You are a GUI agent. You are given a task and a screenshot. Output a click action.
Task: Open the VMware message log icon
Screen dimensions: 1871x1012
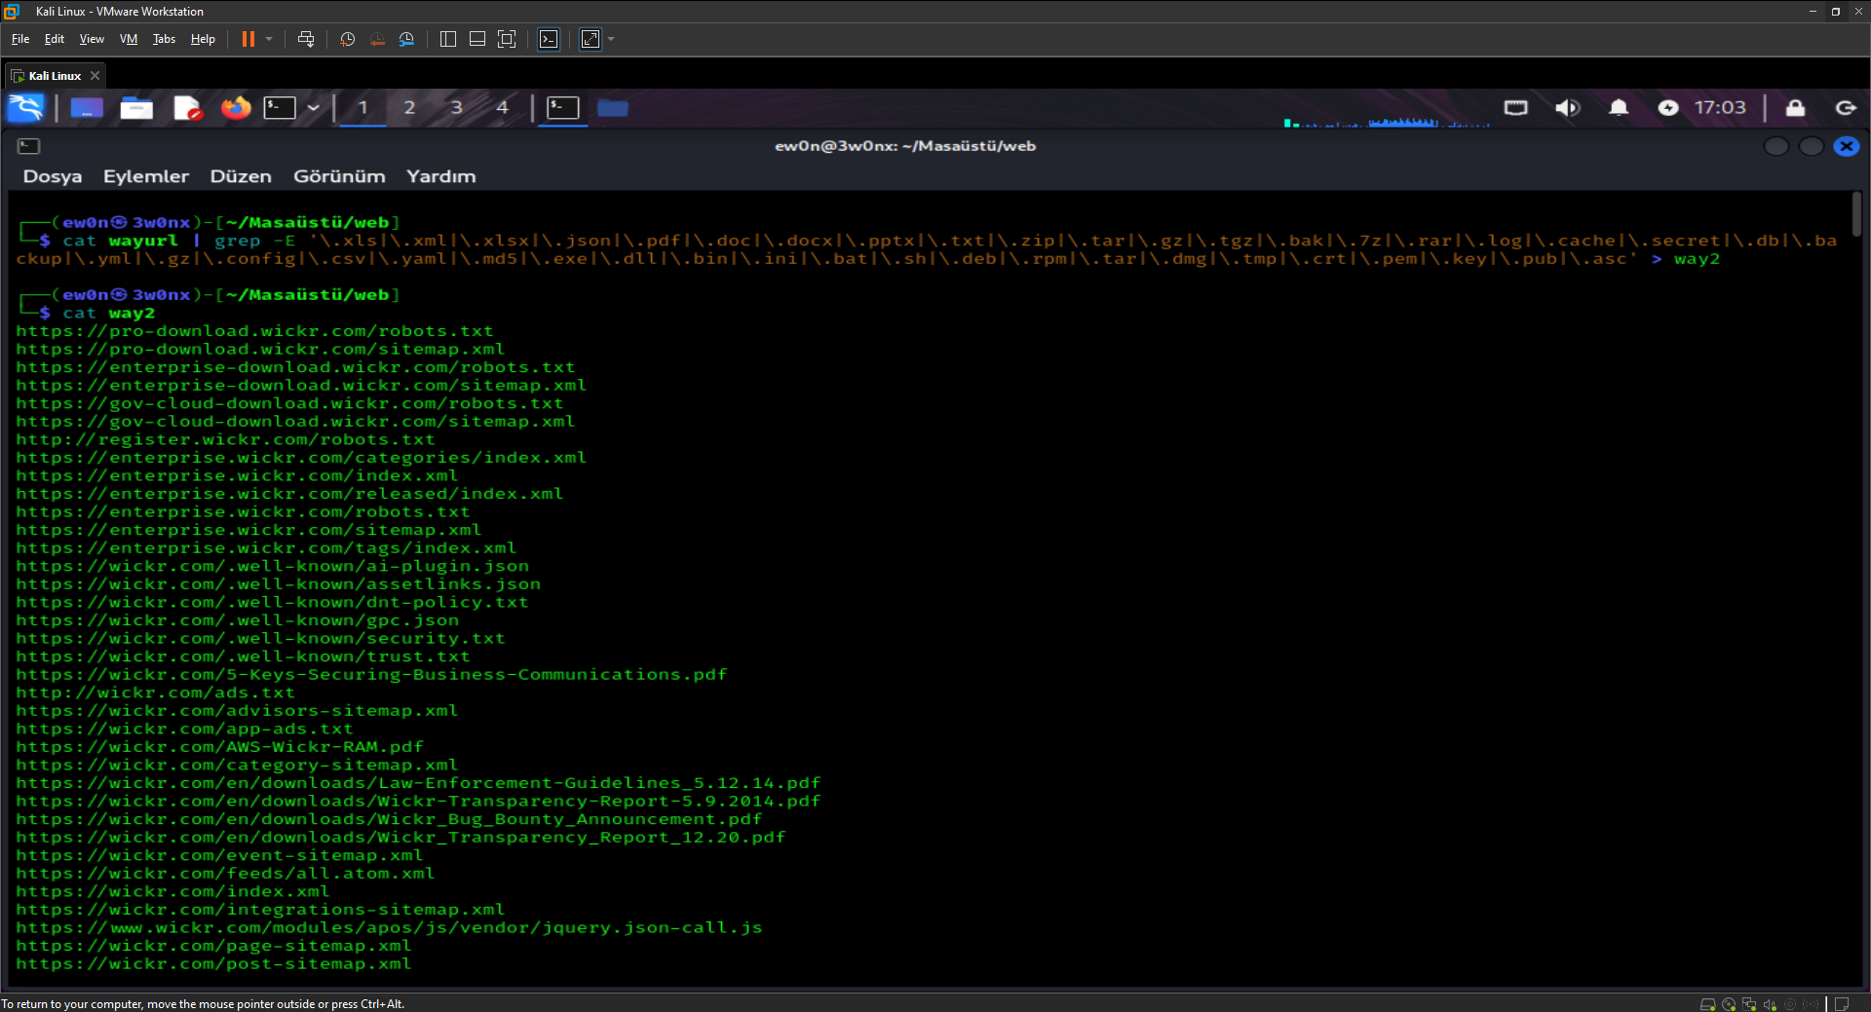point(1842,1004)
